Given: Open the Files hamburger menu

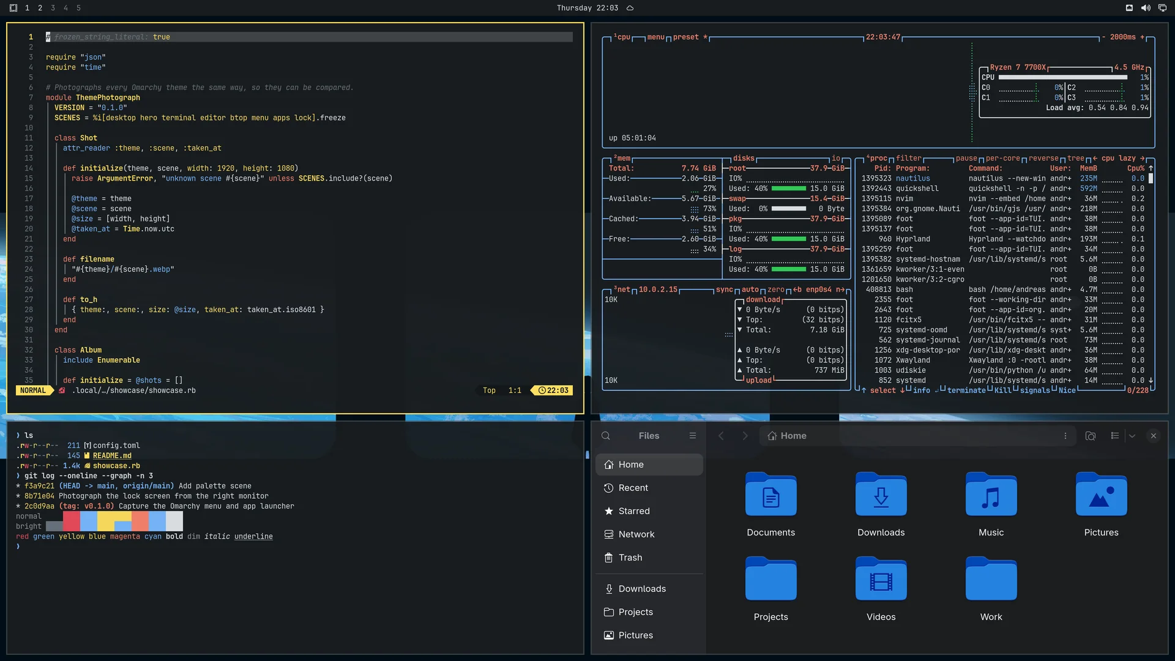Looking at the screenshot, I should [x=693, y=436].
